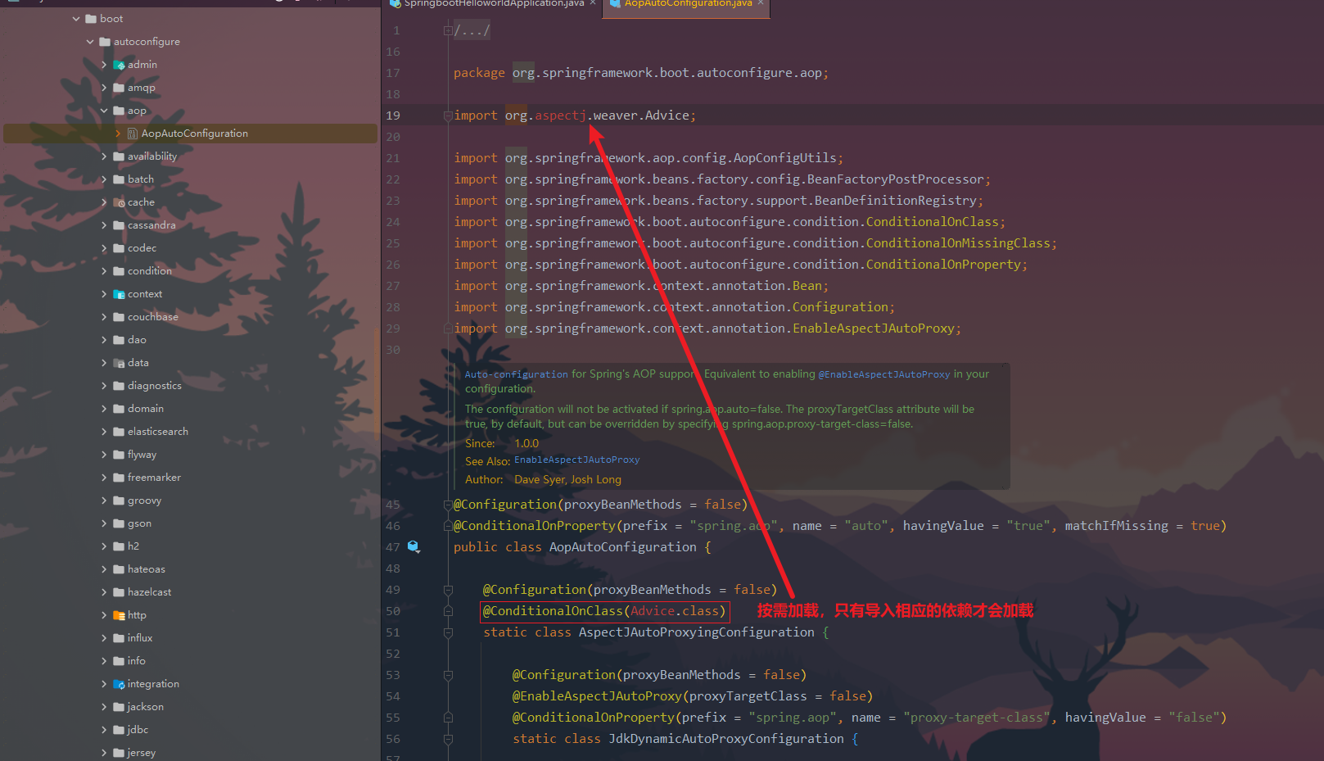Click the jdbc folder icon

pyautogui.click(x=119, y=730)
